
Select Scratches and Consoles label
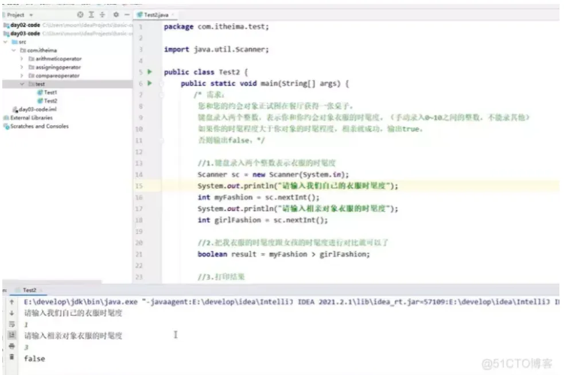pos(40,126)
